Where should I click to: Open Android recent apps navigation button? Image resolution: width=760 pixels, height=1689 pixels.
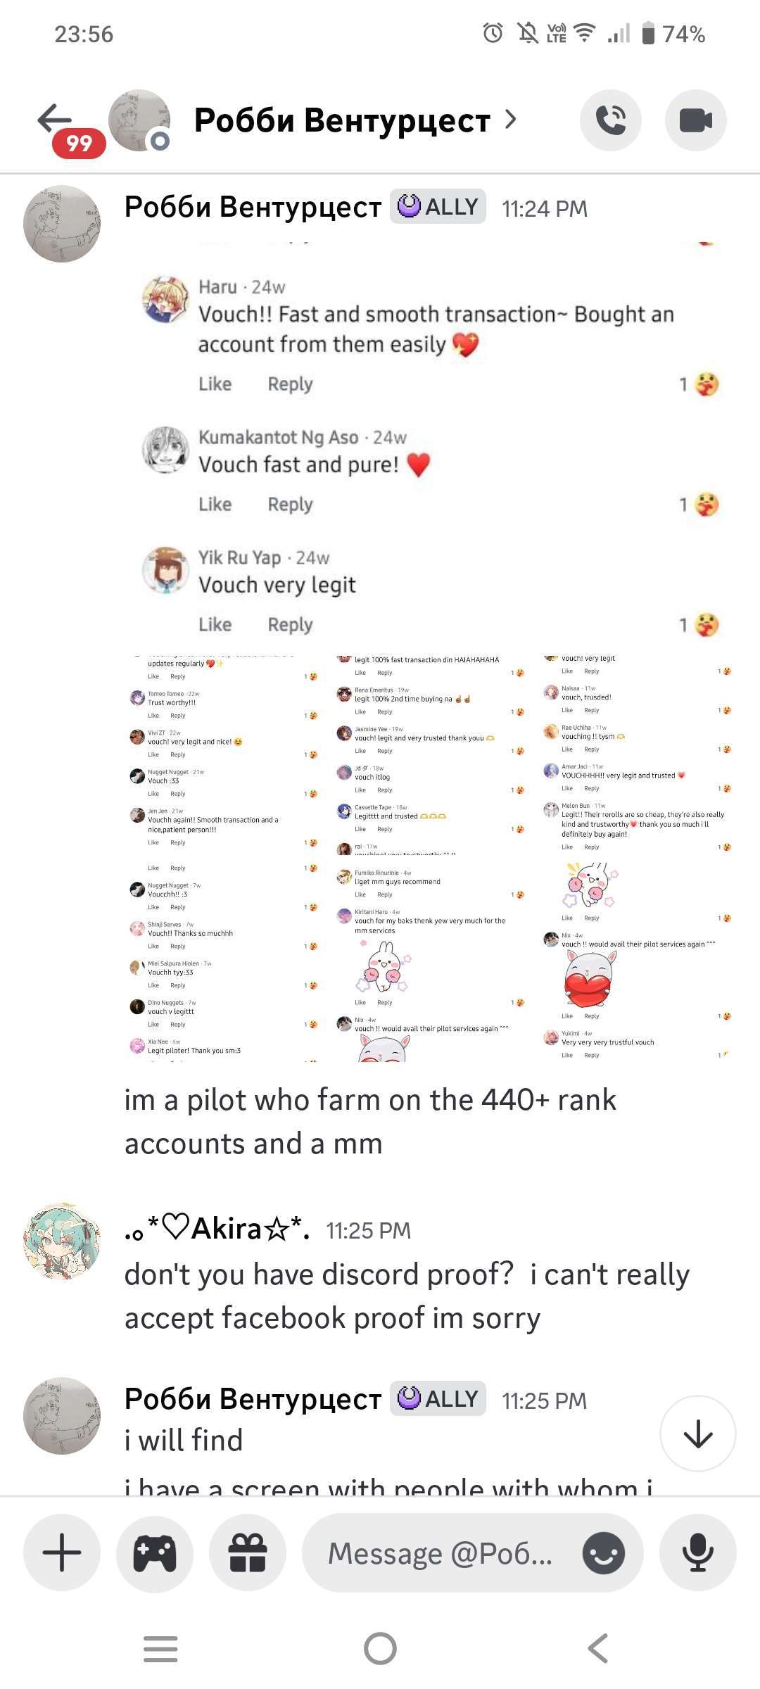(x=160, y=1648)
